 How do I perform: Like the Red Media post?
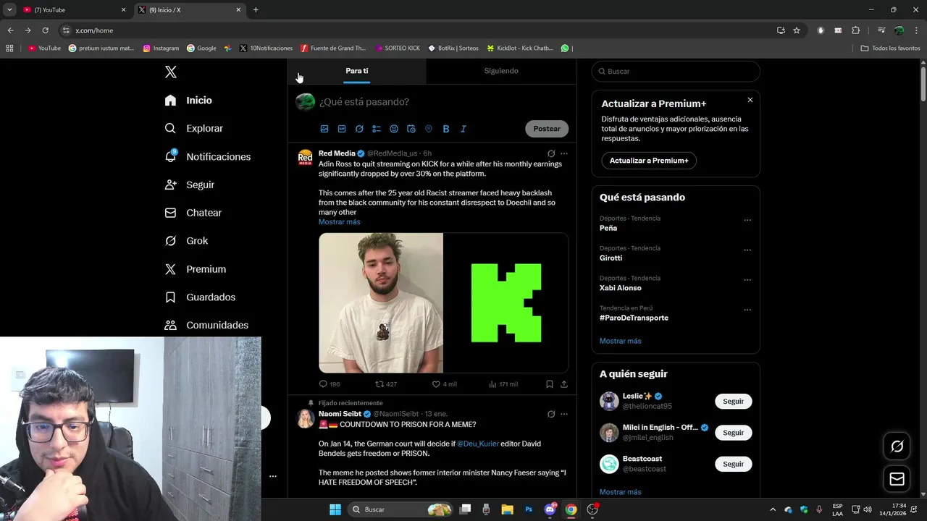coord(444,384)
